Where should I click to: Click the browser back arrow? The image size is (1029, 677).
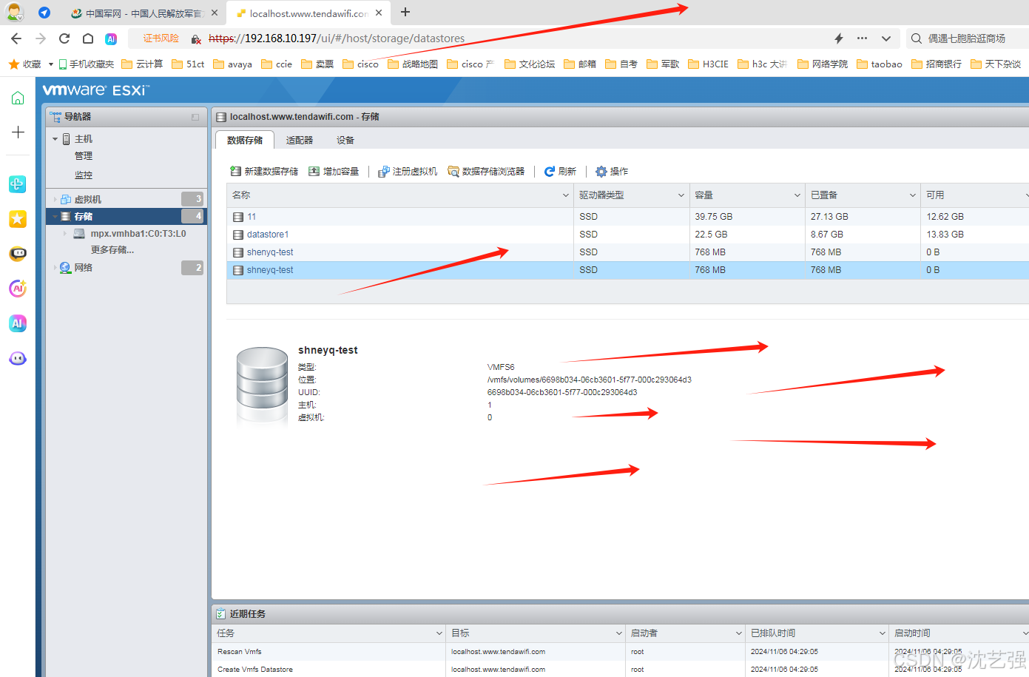tap(16, 38)
